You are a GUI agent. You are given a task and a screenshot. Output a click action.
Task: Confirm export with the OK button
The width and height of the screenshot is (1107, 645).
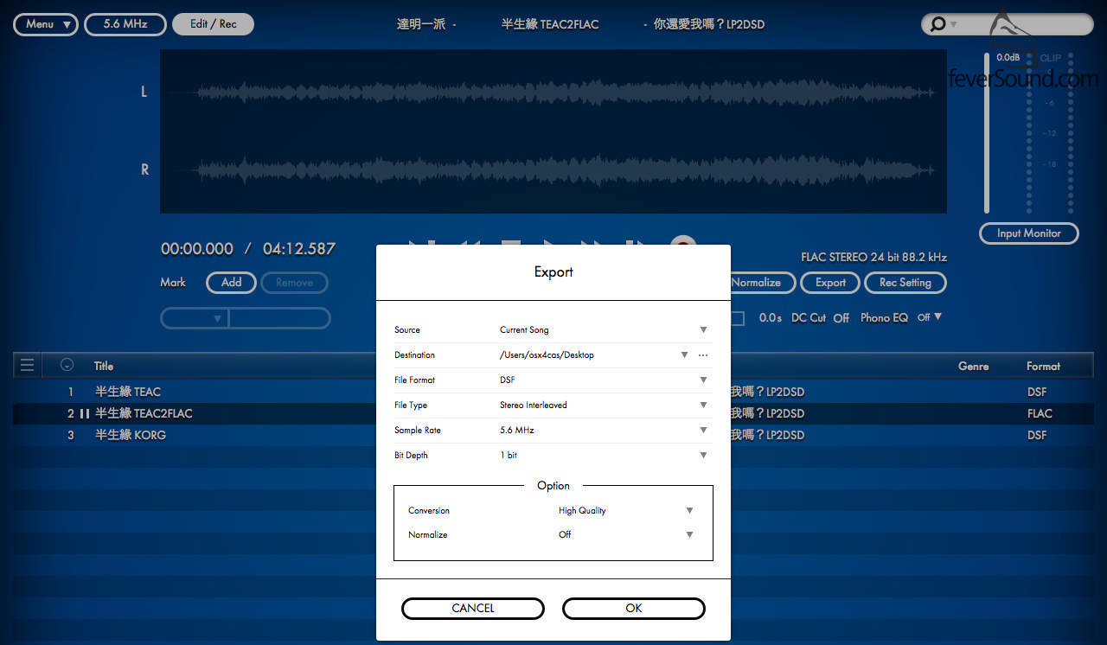pos(634,609)
